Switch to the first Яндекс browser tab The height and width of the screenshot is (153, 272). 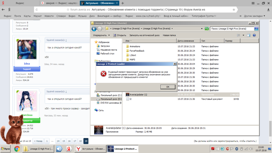[x=19, y=3]
